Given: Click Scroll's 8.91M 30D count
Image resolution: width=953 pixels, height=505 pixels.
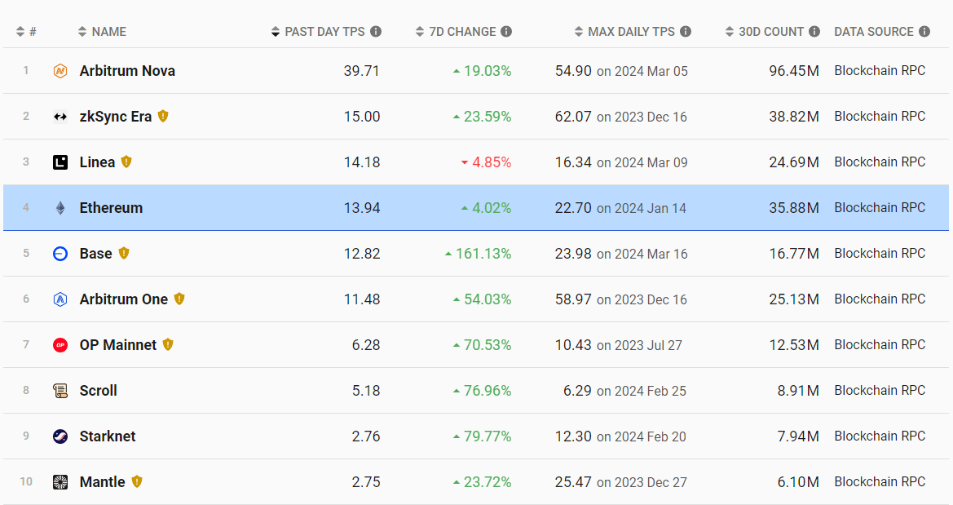Looking at the screenshot, I should [798, 391].
